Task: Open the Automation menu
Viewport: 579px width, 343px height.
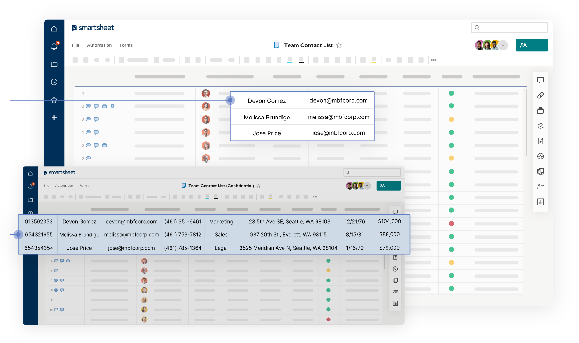Action: (x=99, y=45)
